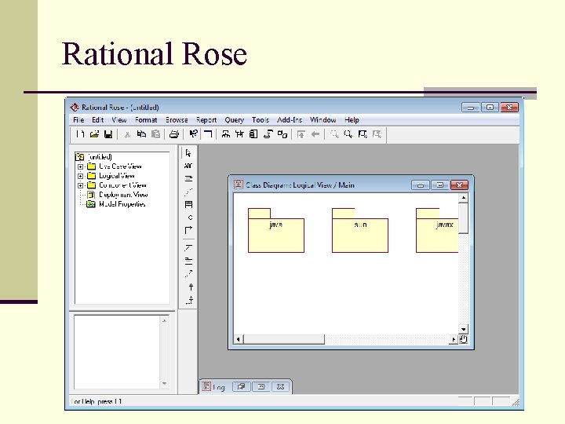Select the Realize dashed arrow tool
Image resolution: width=565 pixels, height=424 pixels.
click(x=190, y=300)
